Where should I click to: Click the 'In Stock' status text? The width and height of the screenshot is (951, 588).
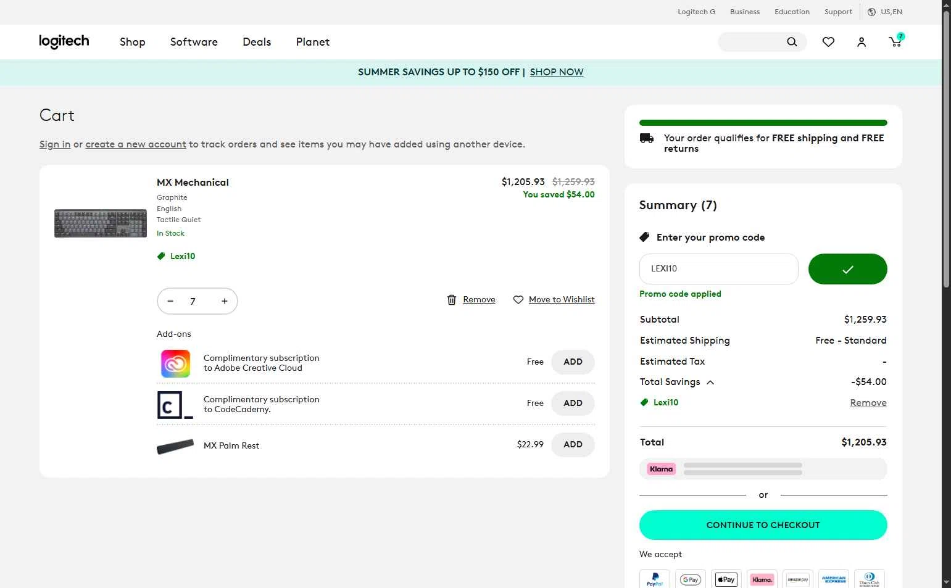coord(170,233)
